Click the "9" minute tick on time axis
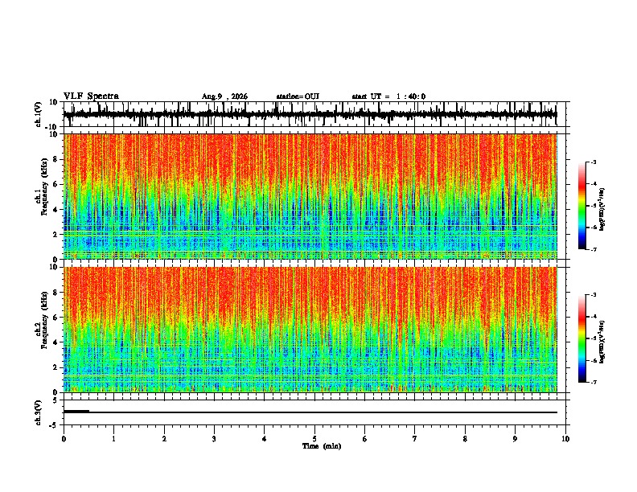Screen dimensions: 637x492 pyautogui.click(x=515, y=439)
